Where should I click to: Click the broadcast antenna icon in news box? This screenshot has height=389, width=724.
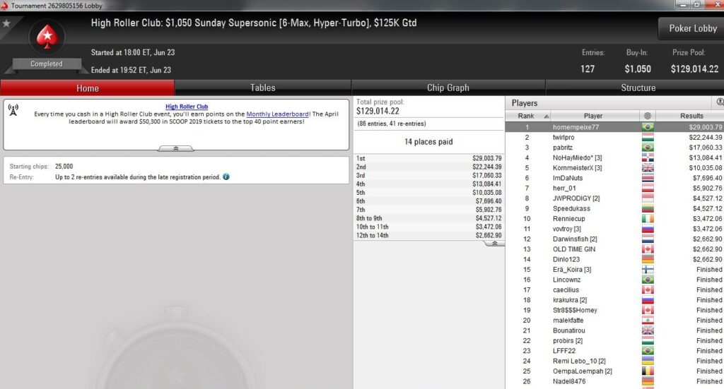[13, 110]
